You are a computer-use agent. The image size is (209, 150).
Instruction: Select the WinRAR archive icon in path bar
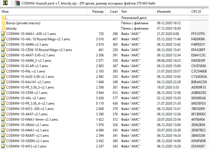tap(17, 3)
